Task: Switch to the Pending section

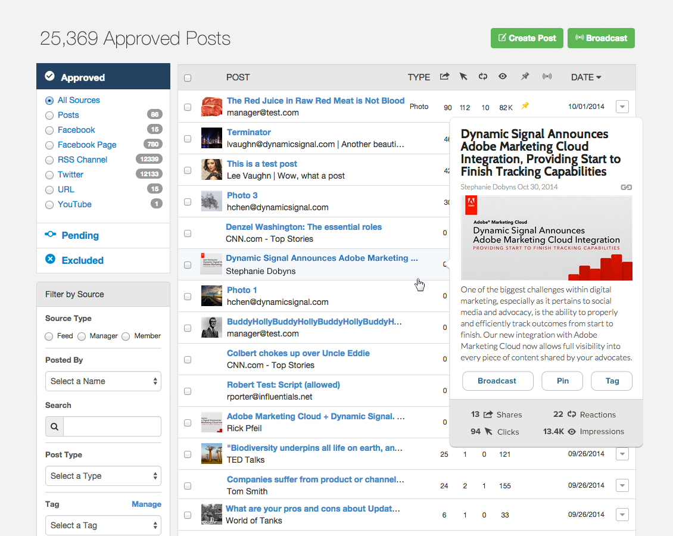Action: (80, 235)
